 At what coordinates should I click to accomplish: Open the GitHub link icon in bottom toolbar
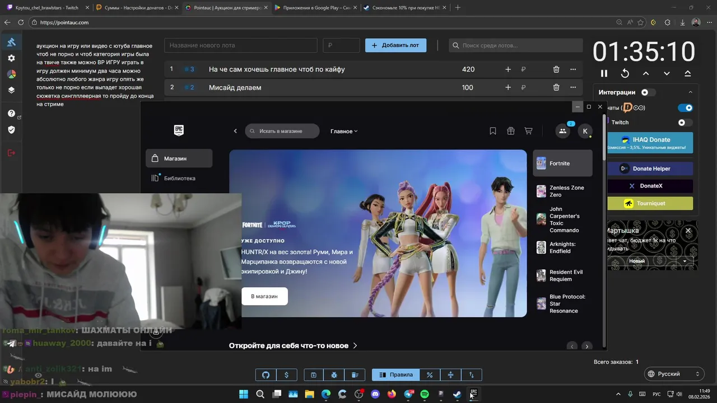click(x=266, y=375)
